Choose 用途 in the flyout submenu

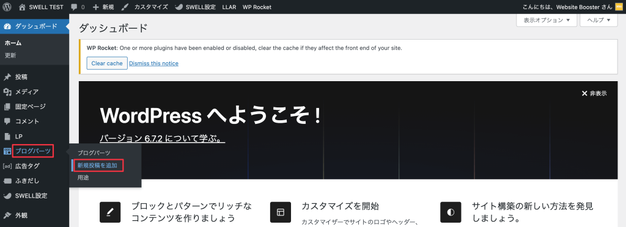[83, 178]
